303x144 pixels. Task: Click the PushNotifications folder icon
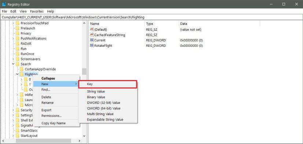[18, 38]
